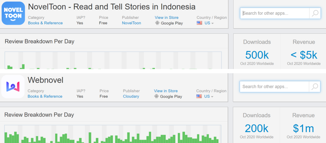
Task: Click the magnifier icon in NovelToon search
Action: [x=315, y=13]
